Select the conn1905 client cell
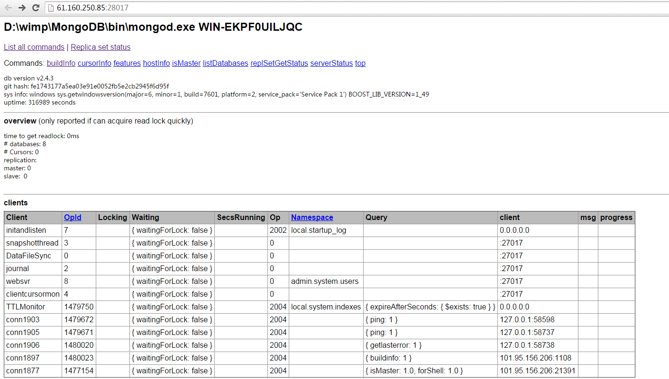Viewport: 669px width, 379px height. (x=33, y=333)
